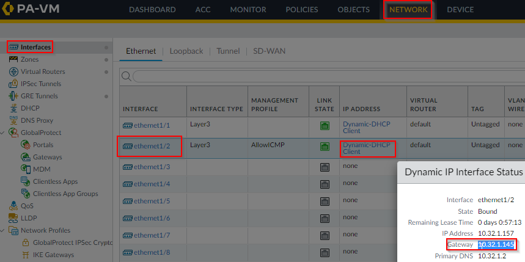The height and width of the screenshot is (262, 525).
Task: Click the LLDP icon
Action: point(13,218)
